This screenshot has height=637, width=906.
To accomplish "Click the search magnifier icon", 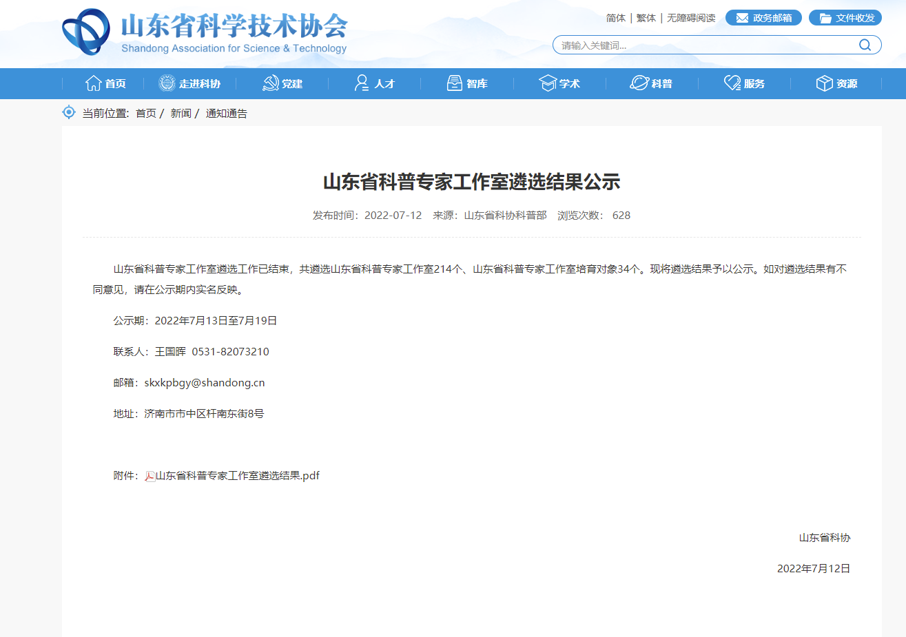I will click(865, 45).
